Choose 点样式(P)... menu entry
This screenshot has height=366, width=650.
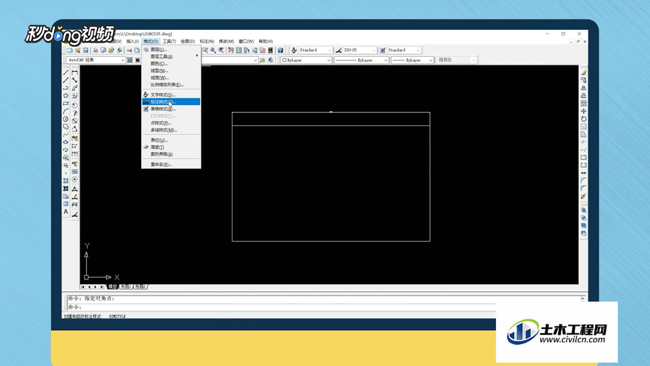(171, 123)
